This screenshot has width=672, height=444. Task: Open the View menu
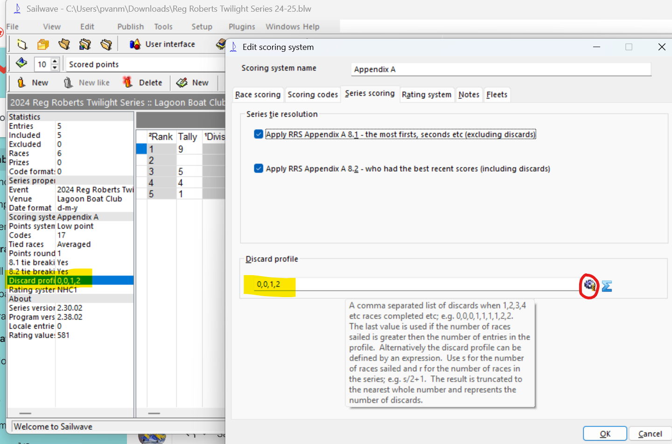pos(52,27)
